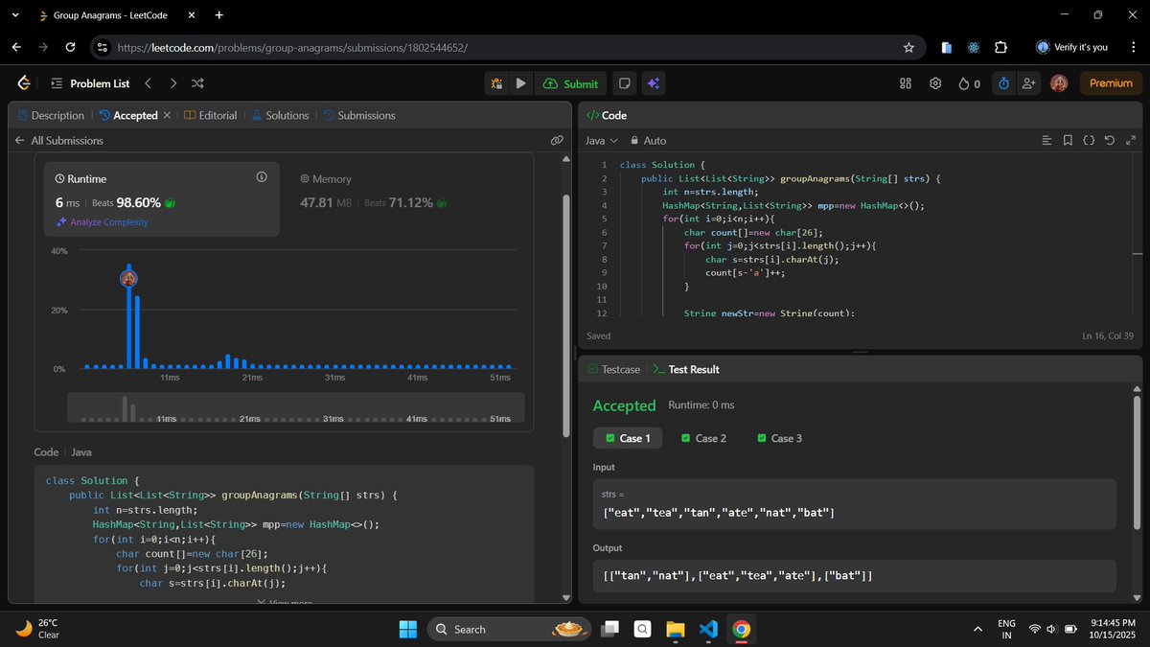Click the runtime distribution range selector
The width and height of the screenshot is (1150, 647).
[295, 407]
